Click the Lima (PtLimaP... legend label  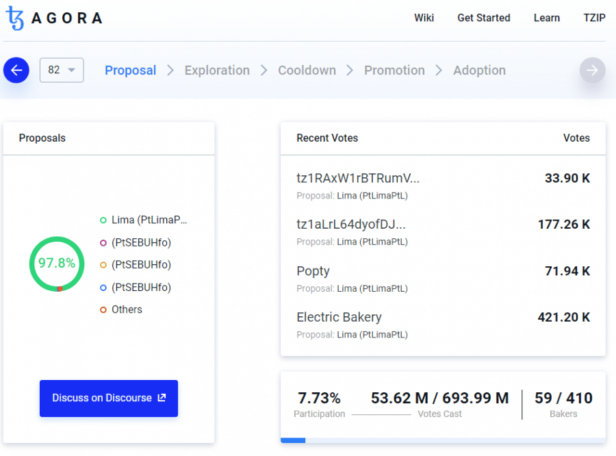click(x=149, y=220)
